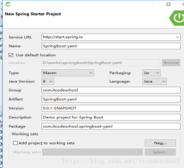184x168 pixels.
Task: Click the Type: label
Action: (14, 73)
